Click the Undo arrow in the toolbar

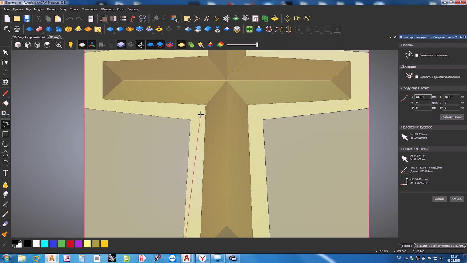click(x=69, y=19)
